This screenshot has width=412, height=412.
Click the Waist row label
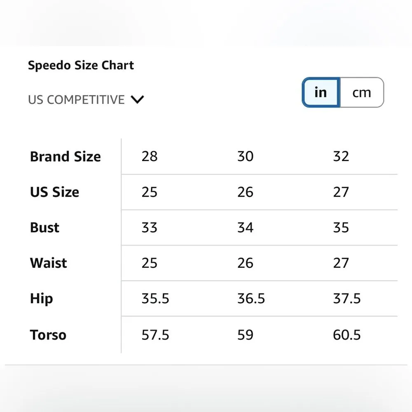48,263
